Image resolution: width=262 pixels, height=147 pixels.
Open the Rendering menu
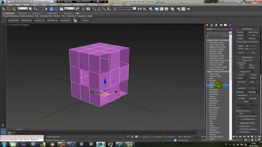pos(93,5)
